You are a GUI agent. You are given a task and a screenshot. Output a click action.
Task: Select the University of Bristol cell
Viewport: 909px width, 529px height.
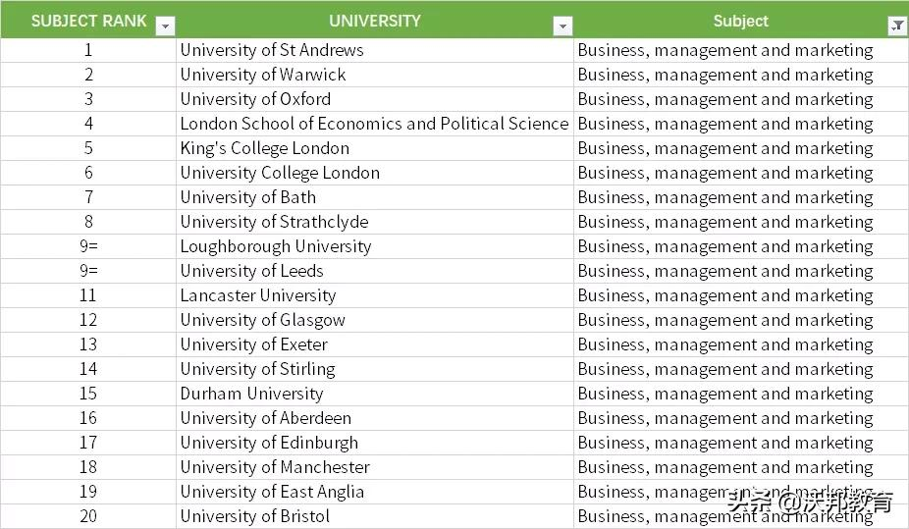point(255,516)
